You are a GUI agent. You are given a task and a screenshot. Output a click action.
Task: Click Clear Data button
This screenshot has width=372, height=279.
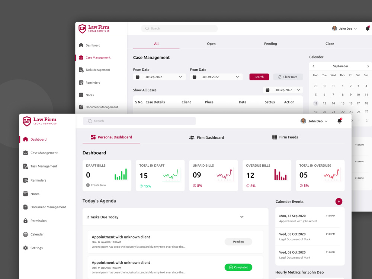[288, 77]
